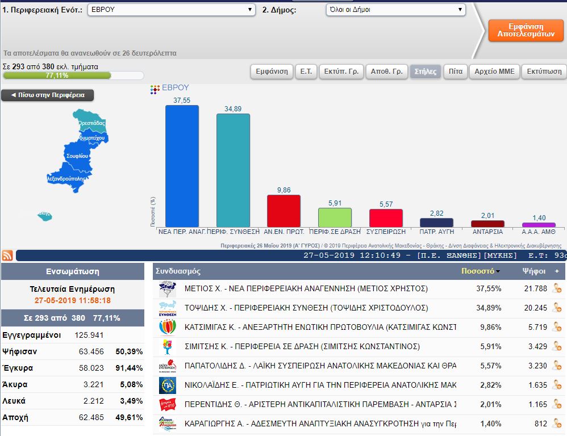Toggle the Ε.Τ. view button

click(306, 72)
